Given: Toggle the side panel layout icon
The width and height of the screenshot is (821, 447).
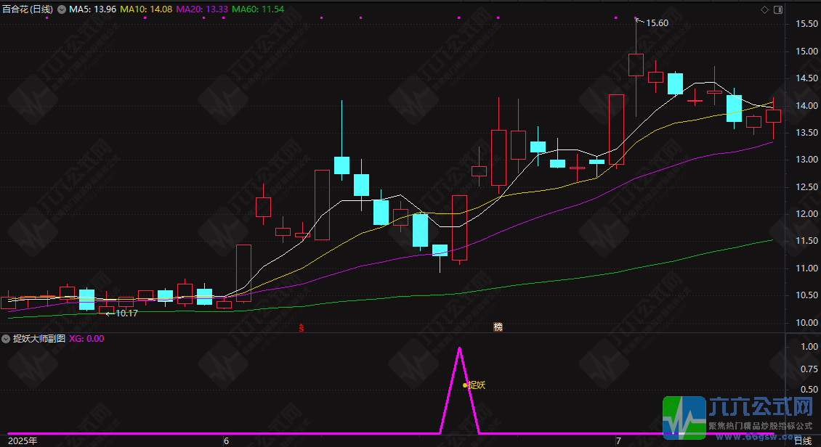Looking at the screenshot, I should coord(777,9).
